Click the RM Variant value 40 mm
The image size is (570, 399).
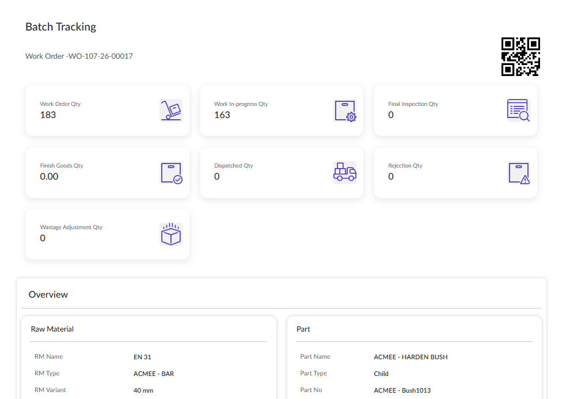point(143,390)
